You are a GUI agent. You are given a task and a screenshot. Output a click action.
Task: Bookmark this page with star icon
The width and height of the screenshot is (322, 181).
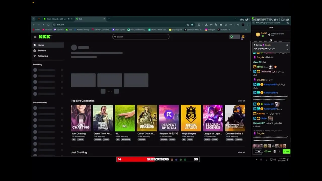click(x=192, y=25)
